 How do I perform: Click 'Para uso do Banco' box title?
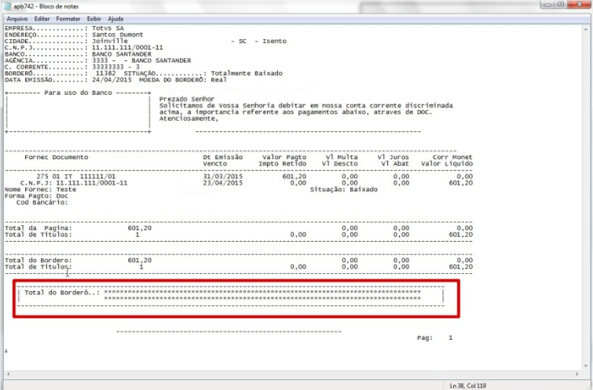78,93
